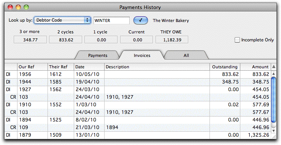Click the Debtor Code dropdown arrows
This screenshot has height=145, width=281.
tap(87, 20)
